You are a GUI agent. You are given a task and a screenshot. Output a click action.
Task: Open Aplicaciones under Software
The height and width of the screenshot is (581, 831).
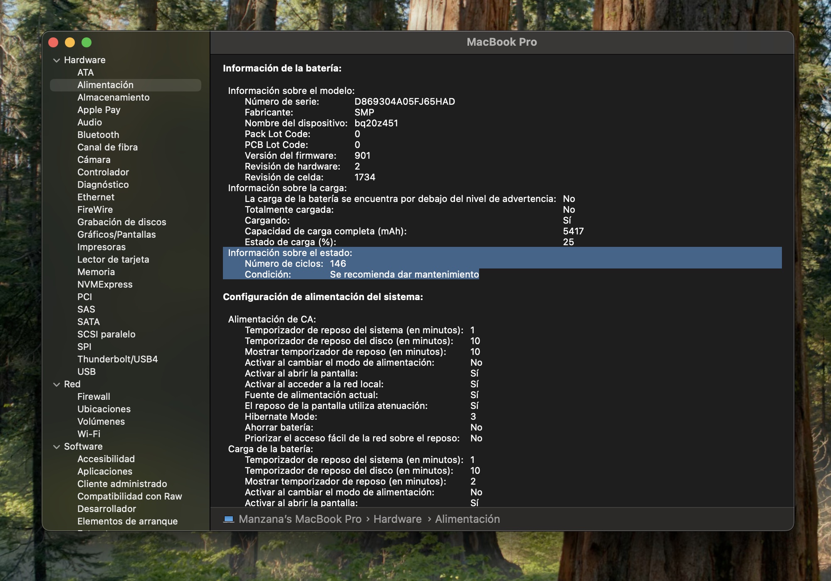point(105,471)
